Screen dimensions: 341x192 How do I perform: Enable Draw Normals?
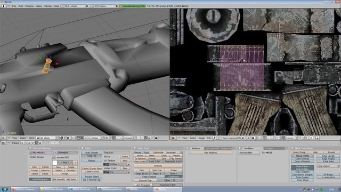click(x=302, y=159)
